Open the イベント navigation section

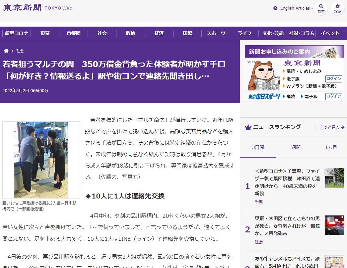pyautogui.click(x=330, y=33)
